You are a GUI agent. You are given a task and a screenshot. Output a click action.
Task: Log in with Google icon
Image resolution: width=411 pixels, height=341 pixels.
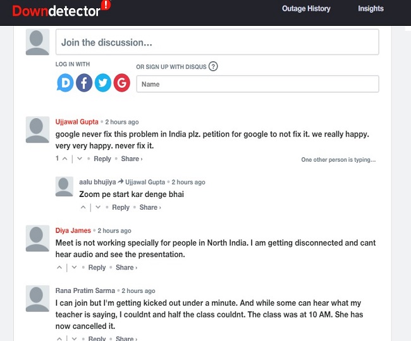(x=122, y=83)
